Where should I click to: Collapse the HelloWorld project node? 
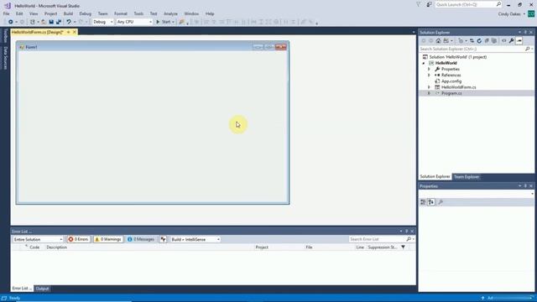(x=424, y=63)
